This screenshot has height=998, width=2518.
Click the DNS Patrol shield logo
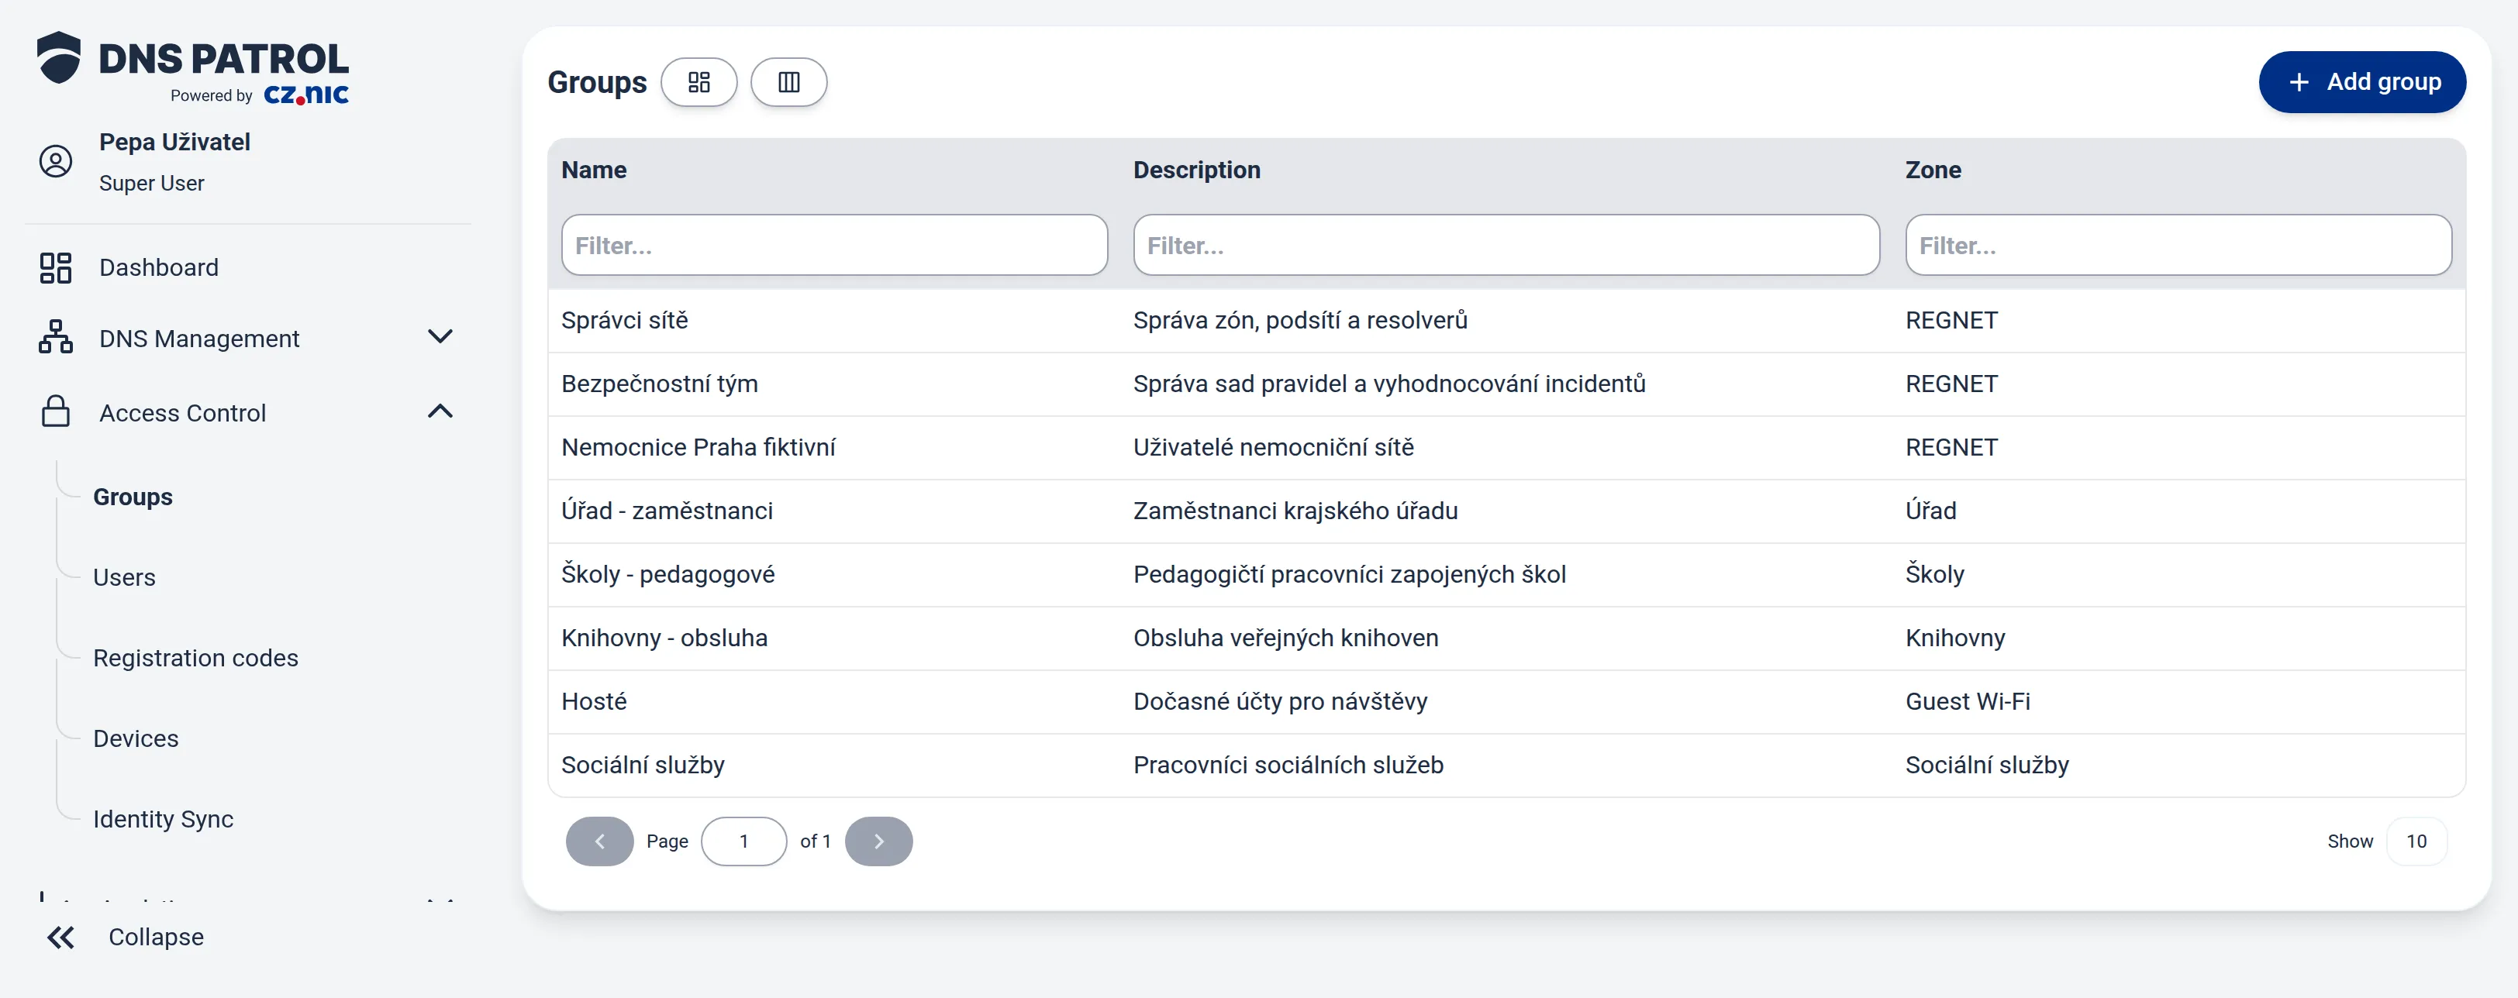(x=59, y=57)
